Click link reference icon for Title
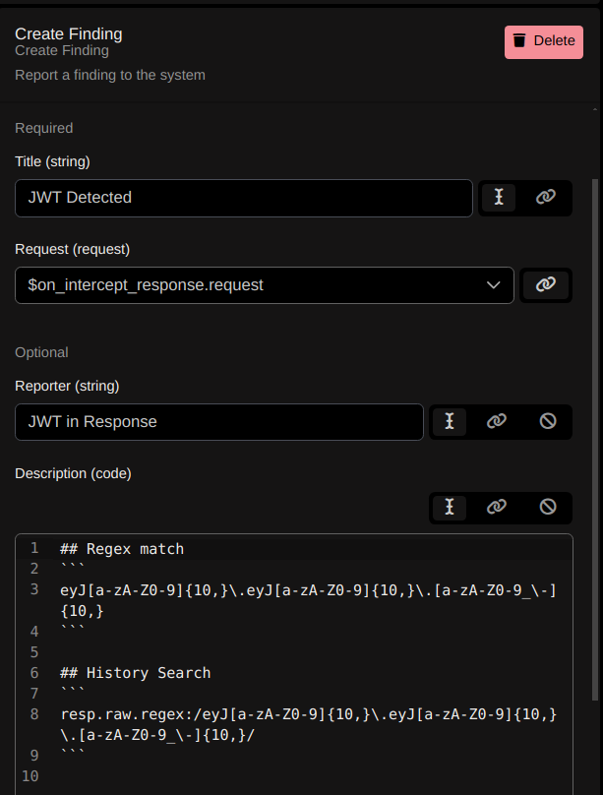 pos(546,197)
